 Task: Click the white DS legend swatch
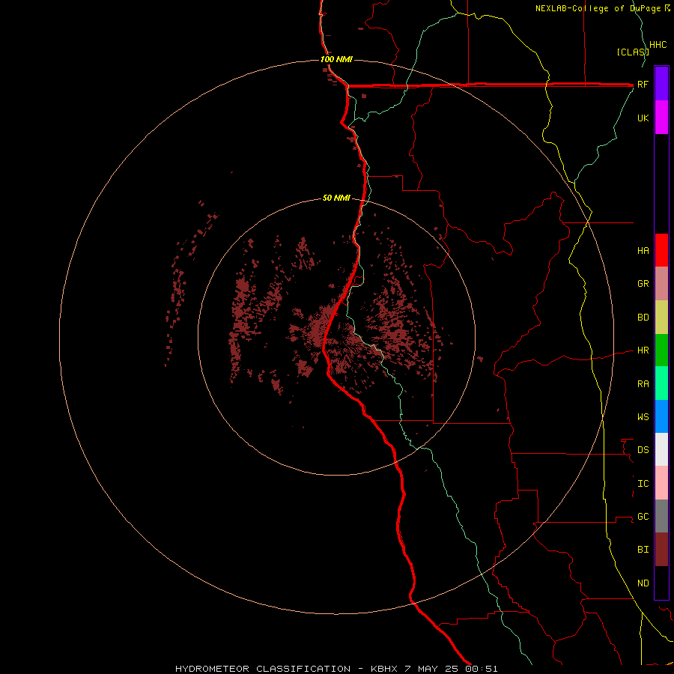tap(661, 449)
